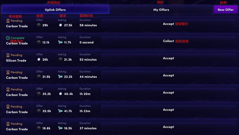Click the hourglass icon on the 58-minute trade
Image resolution: width=239 pixels, height=135 pixels.
tap(8, 21)
